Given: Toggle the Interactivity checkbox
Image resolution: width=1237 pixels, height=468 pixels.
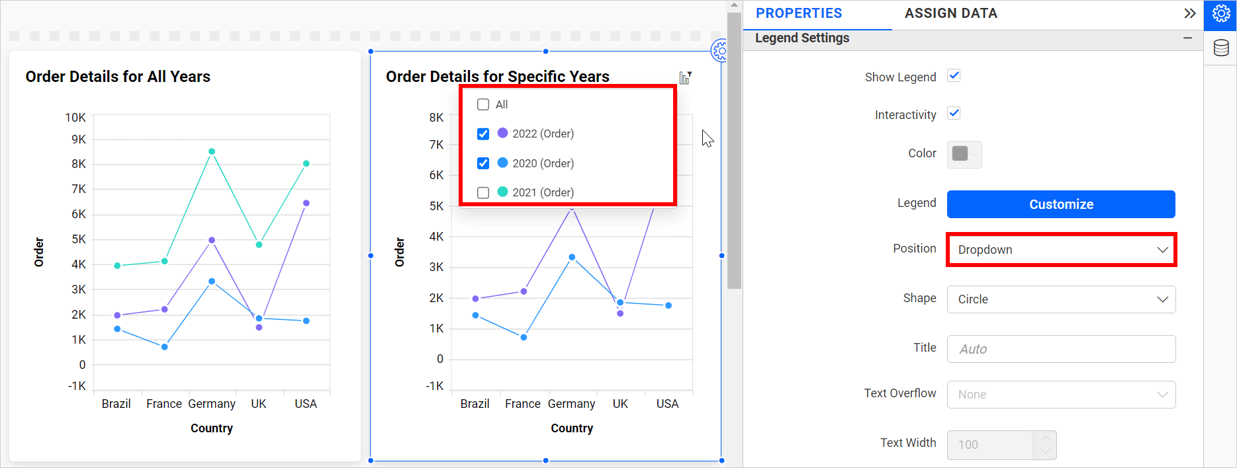Looking at the screenshot, I should pyautogui.click(x=954, y=114).
